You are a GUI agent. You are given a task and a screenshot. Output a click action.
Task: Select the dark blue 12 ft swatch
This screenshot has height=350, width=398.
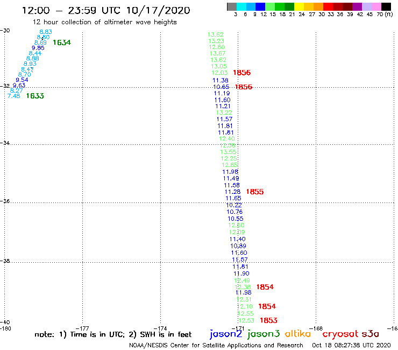coord(260,6)
